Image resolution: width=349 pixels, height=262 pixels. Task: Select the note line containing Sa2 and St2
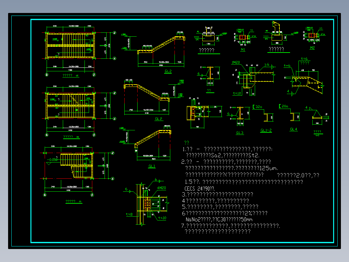223,155
